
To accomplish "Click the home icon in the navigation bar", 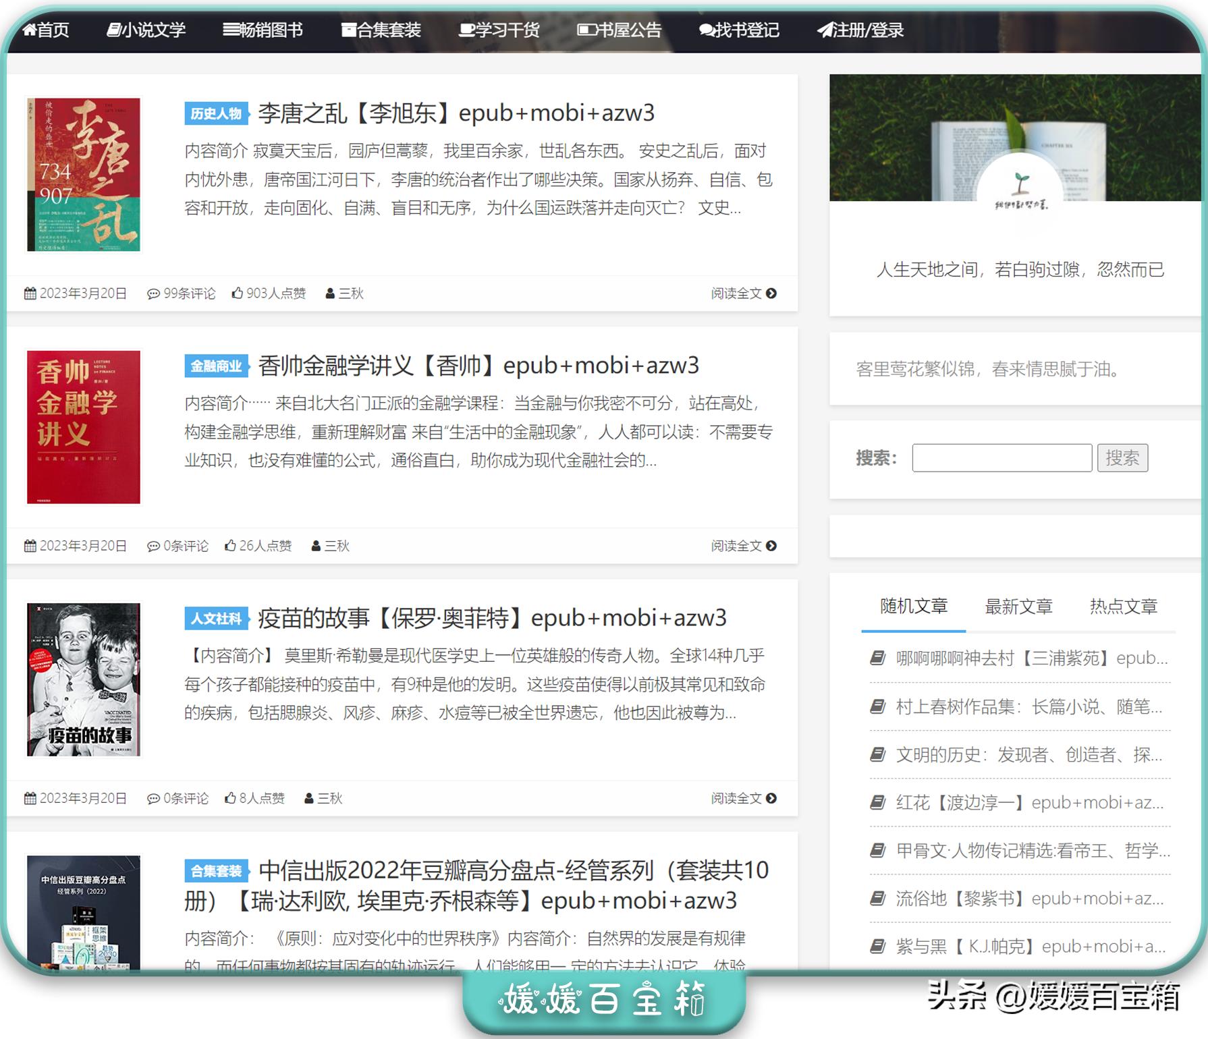I will (30, 30).
